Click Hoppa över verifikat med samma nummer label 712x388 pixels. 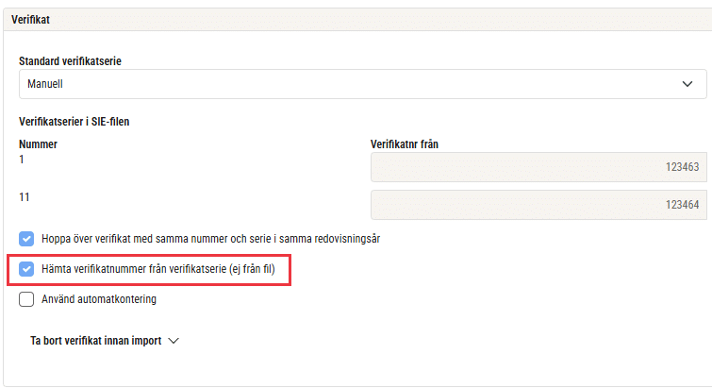coord(210,239)
